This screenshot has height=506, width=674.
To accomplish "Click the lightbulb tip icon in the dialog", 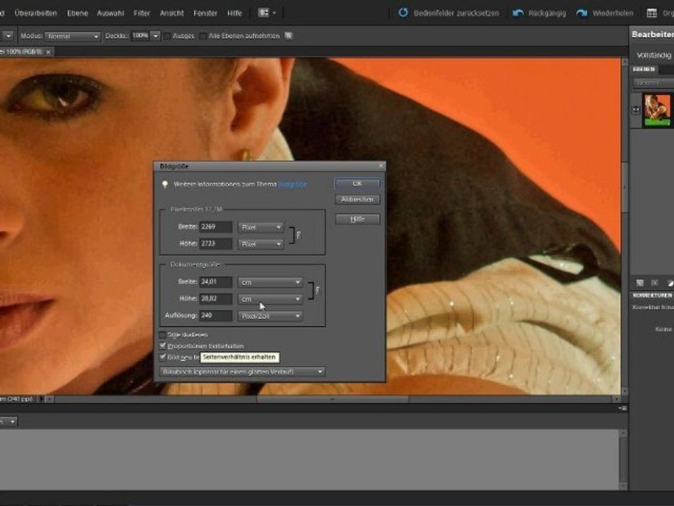I will pyautogui.click(x=164, y=185).
